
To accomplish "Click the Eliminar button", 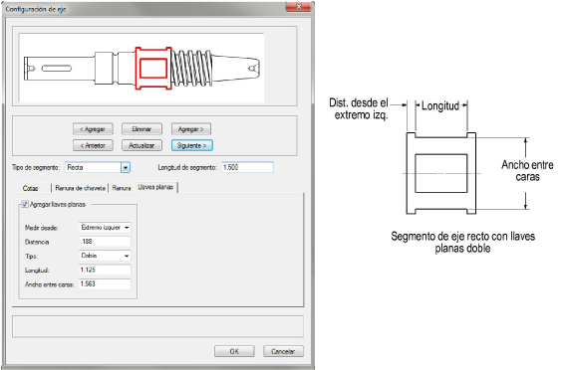I will point(141,129).
